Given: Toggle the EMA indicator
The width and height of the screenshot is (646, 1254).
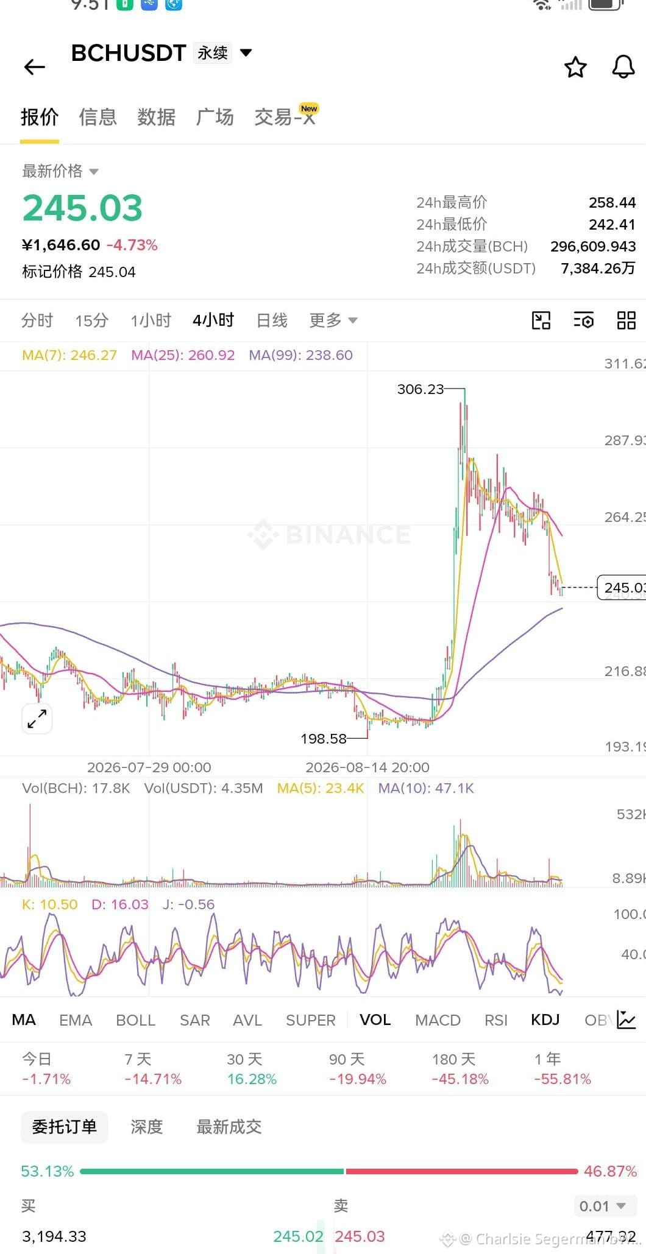Looking at the screenshot, I should click(76, 1020).
